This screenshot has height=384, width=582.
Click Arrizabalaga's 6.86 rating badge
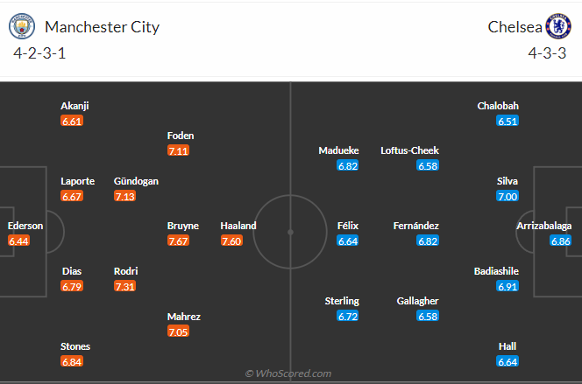(x=561, y=241)
